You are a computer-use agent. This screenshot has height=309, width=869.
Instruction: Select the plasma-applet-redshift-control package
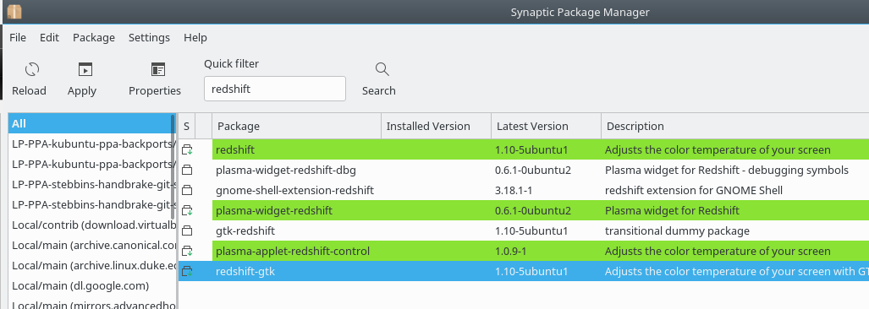pos(293,252)
